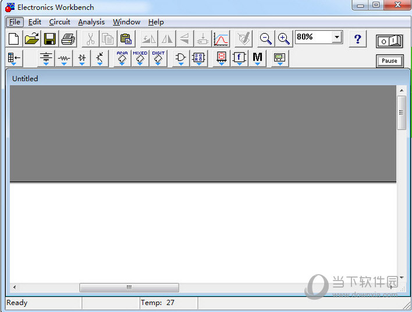Open component properties icon
Viewport: 412px width, 312px height.
pos(244,39)
